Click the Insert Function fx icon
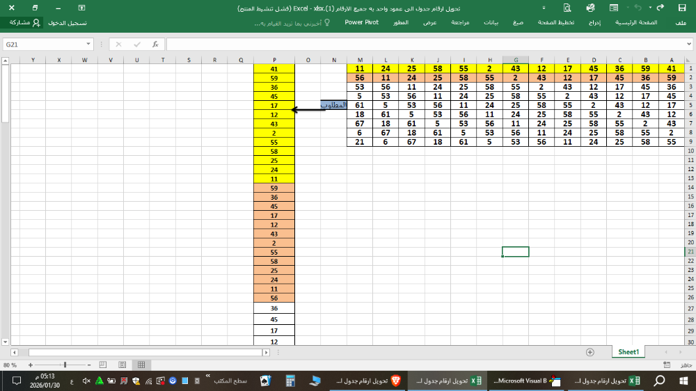Screen dimensions: 696x391 click(x=155, y=44)
